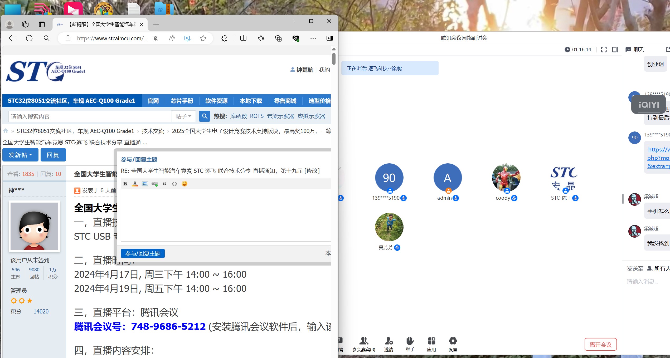Image resolution: width=670 pixels, height=358 pixels.
Task: Click the forum search input field
Action: tap(90, 116)
